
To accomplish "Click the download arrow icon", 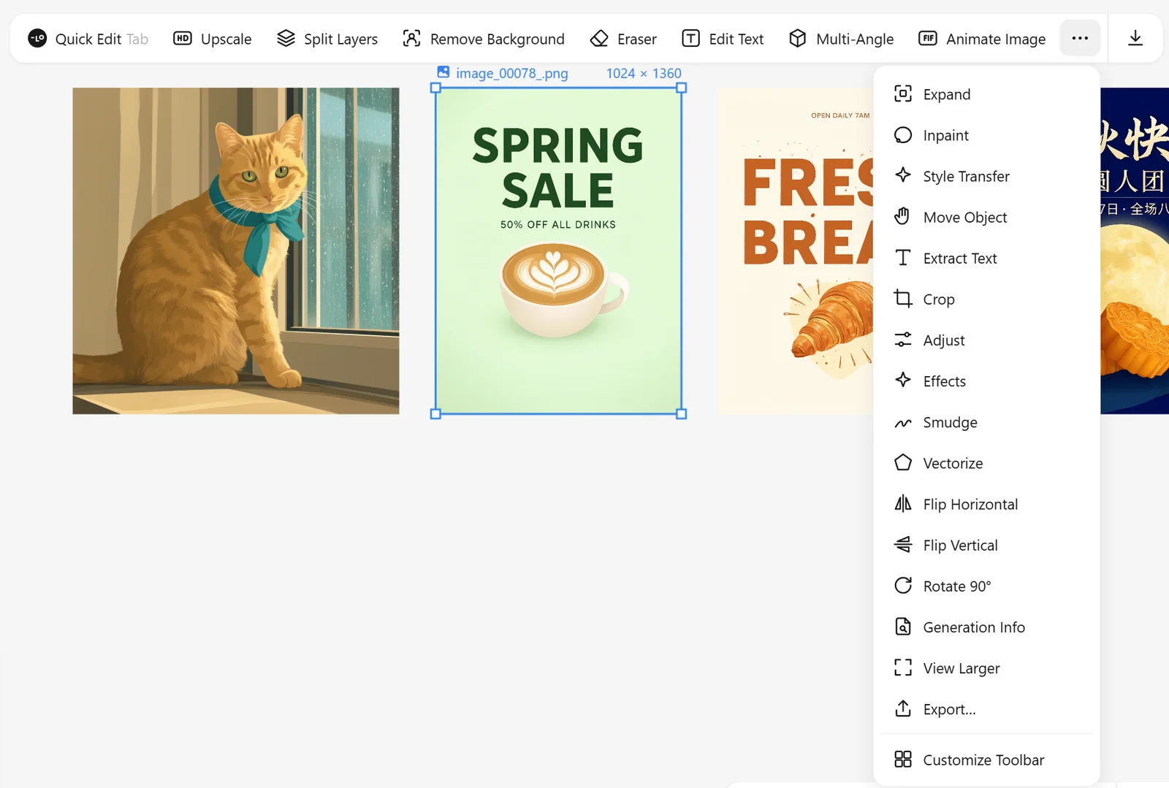I will tap(1135, 38).
